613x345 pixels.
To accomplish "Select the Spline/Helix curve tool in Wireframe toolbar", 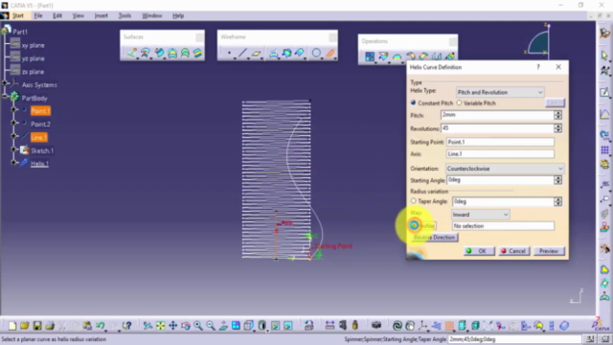I will click(x=329, y=53).
